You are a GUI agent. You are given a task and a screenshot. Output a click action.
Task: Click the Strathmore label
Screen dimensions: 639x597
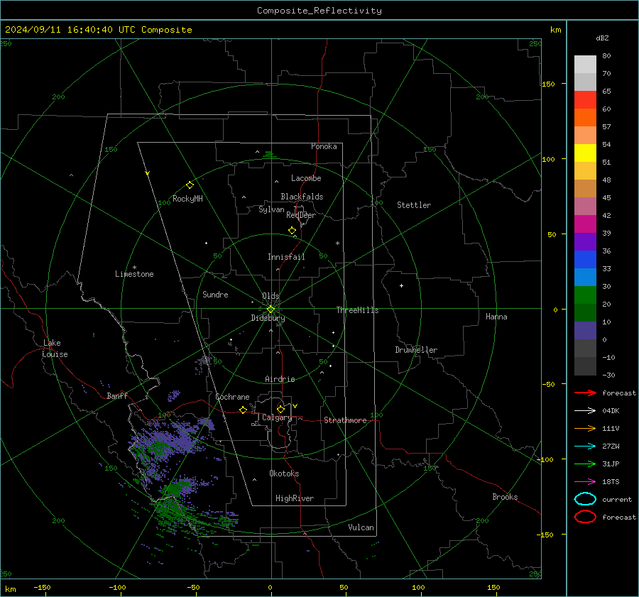click(x=345, y=420)
